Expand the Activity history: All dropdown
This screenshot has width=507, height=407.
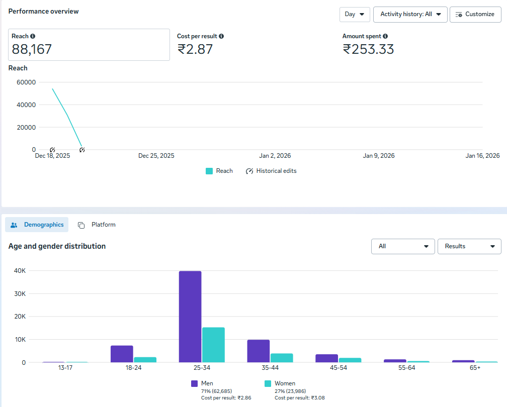click(410, 15)
